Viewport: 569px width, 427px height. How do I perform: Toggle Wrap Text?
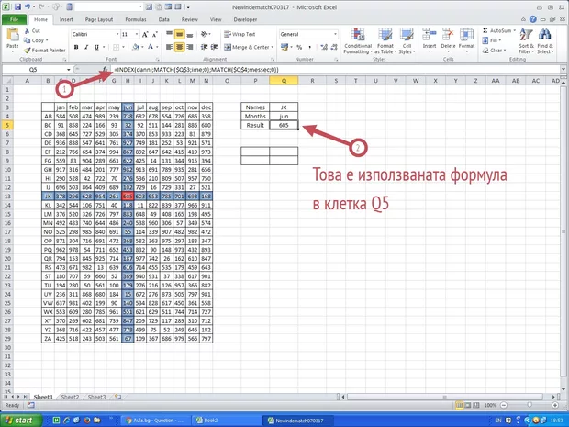pos(240,35)
